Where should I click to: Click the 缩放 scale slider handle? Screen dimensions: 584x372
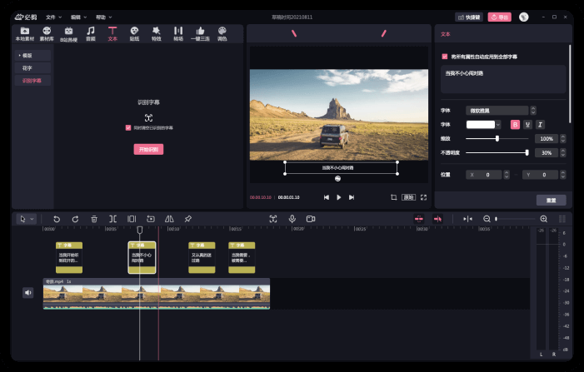coord(497,138)
